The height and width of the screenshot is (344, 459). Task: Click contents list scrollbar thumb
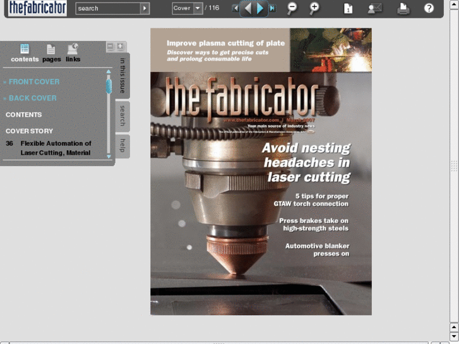109,86
